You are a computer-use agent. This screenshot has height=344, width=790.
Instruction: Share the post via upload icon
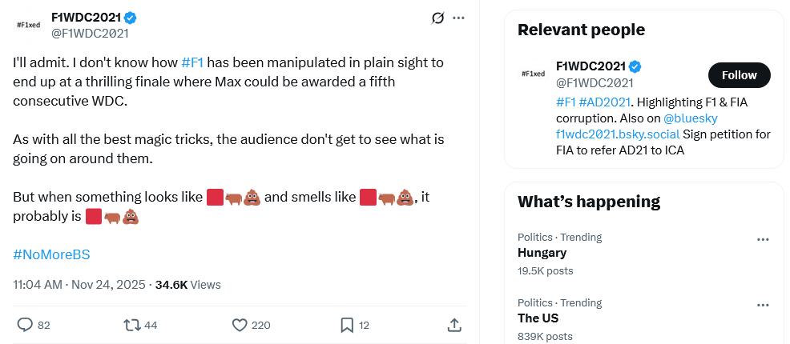click(453, 325)
